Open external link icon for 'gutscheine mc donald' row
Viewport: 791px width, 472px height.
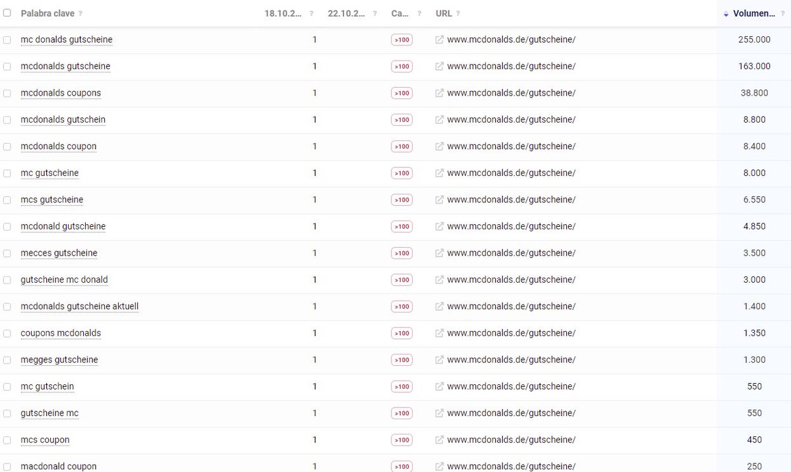[440, 280]
